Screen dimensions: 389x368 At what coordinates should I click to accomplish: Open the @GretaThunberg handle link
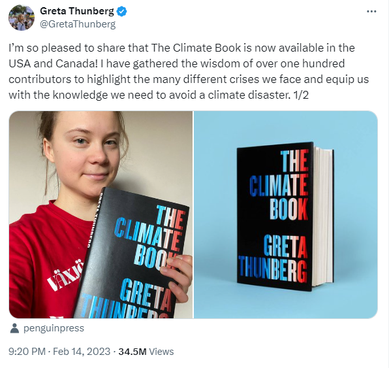[78, 24]
